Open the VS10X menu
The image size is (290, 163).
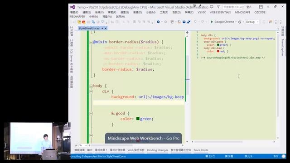coord(202,12)
